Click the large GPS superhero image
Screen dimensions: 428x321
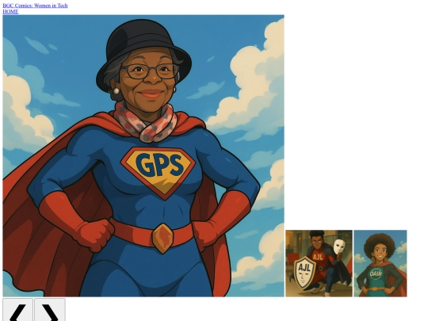(x=143, y=156)
